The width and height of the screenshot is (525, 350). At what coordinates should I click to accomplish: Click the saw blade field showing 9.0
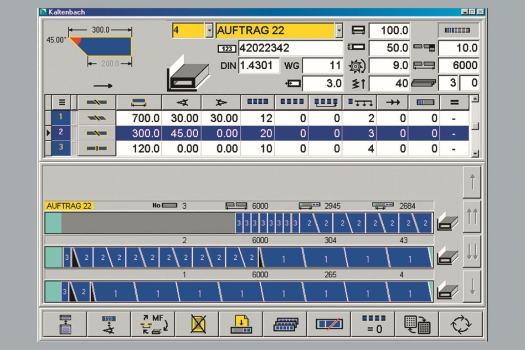389,65
